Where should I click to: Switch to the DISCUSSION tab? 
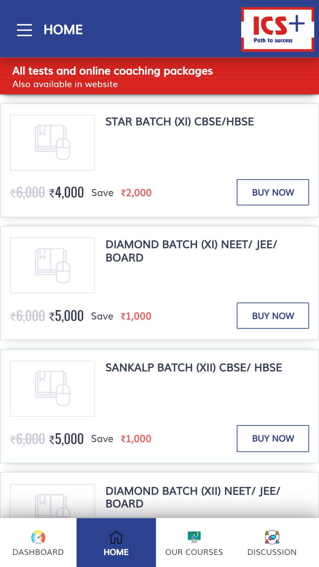pos(272,542)
